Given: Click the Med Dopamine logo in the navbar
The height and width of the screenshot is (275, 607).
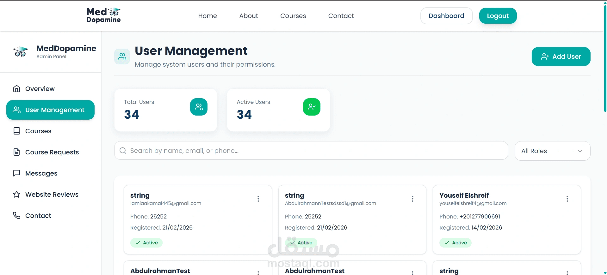Looking at the screenshot, I should [103, 15].
